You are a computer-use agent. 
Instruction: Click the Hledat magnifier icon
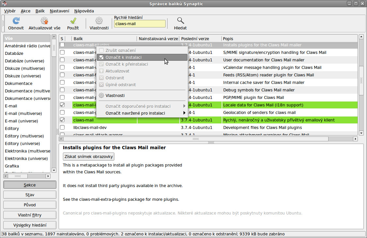180,21
